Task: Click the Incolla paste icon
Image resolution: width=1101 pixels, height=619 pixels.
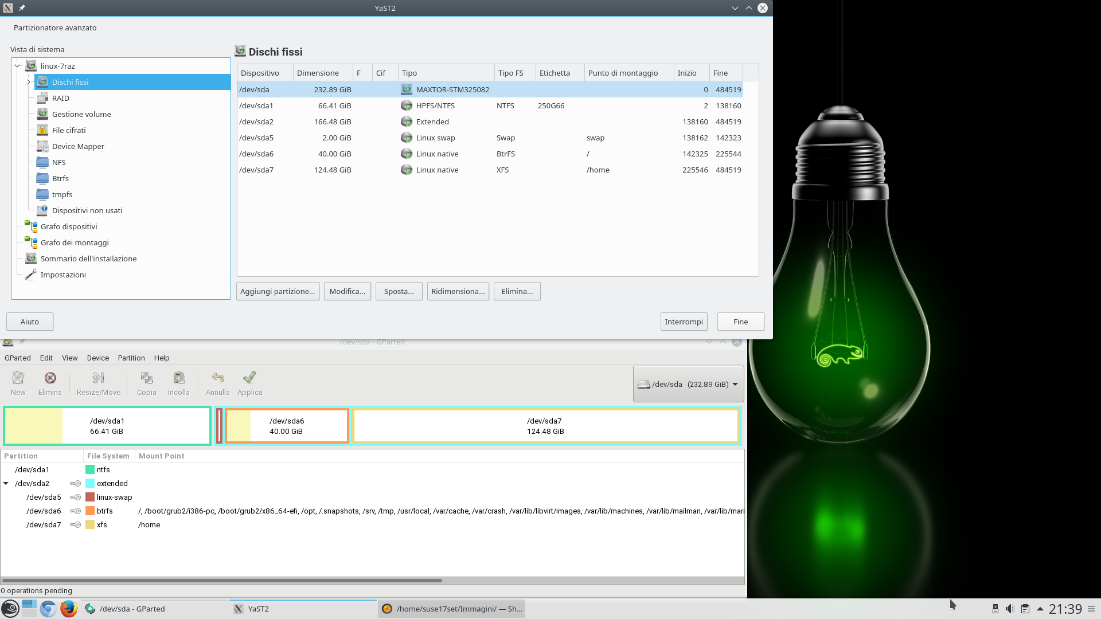Action: click(x=178, y=383)
